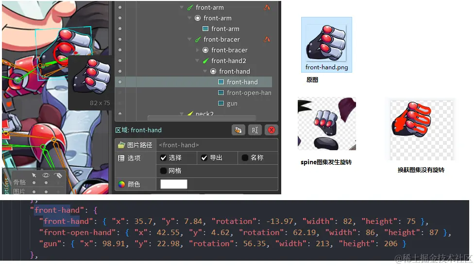Toggle the 选择 checkbox
This screenshot has height=267, width=476.
click(x=163, y=157)
